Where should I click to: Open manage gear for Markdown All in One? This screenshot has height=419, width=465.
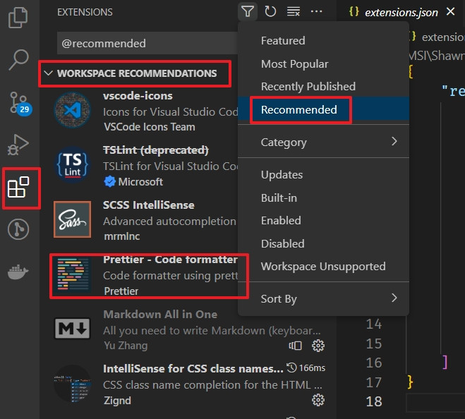318,346
